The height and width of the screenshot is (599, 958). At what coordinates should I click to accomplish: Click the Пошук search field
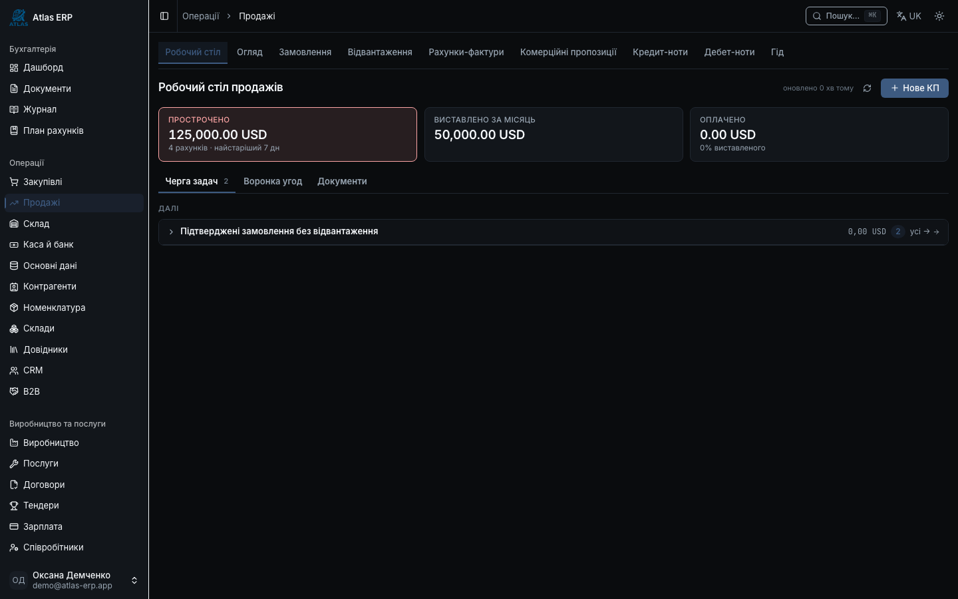click(846, 16)
